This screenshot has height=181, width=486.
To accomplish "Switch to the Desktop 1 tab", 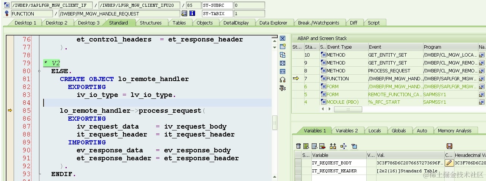I will (x=25, y=23).
